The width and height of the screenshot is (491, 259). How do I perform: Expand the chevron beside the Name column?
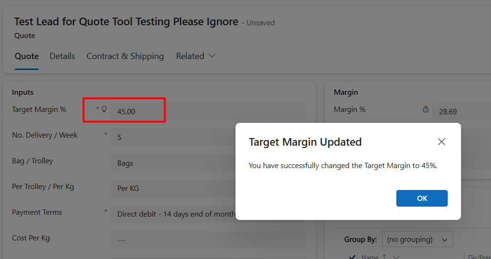(x=396, y=257)
